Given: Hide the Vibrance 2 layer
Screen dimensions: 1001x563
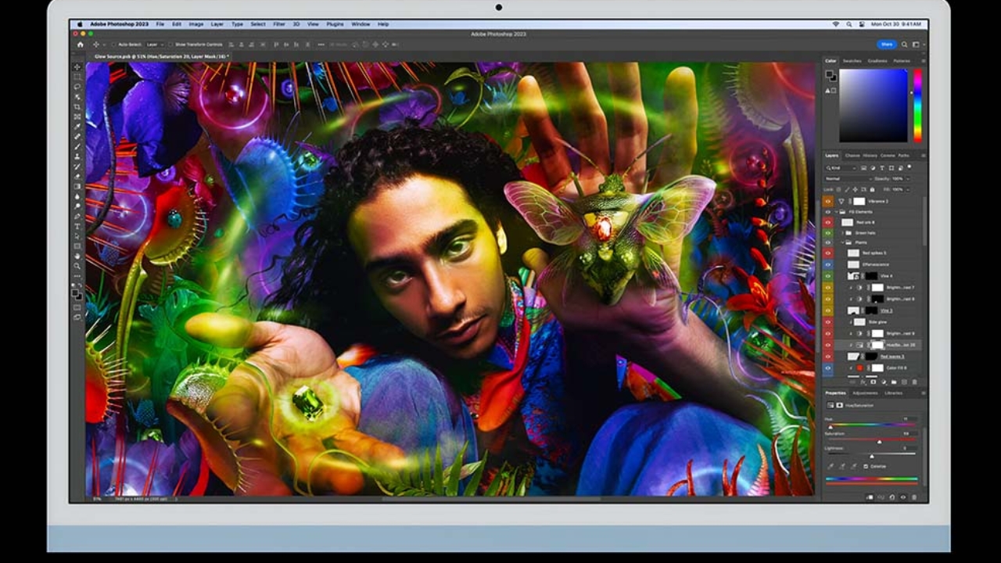Looking at the screenshot, I should point(828,201).
